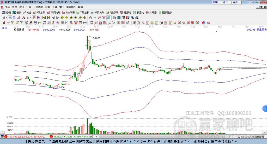Open the 9P四方形 tool
Viewport: 267px width, 144px height.
tap(54, 13)
